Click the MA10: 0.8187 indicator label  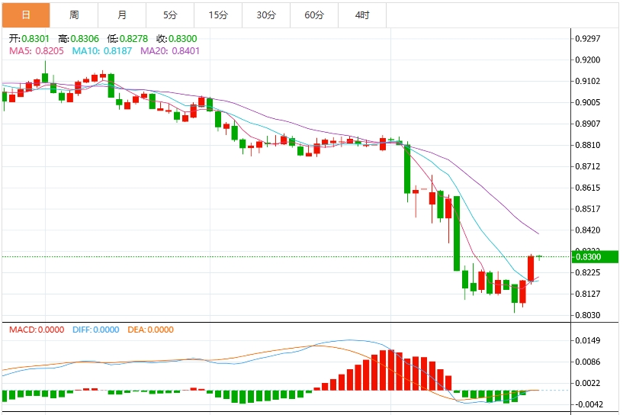point(101,51)
